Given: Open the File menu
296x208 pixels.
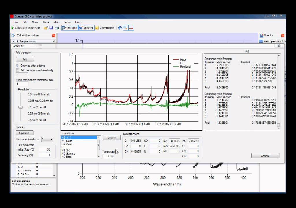Looking at the screenshot, I should coord(16,22).
